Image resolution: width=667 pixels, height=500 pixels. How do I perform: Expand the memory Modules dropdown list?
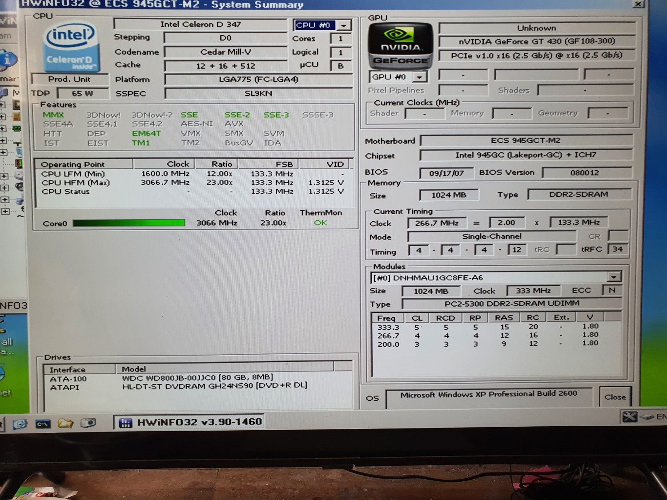tap(614, 277)
